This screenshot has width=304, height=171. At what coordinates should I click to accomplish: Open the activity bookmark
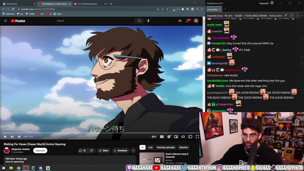pos(30,14)
